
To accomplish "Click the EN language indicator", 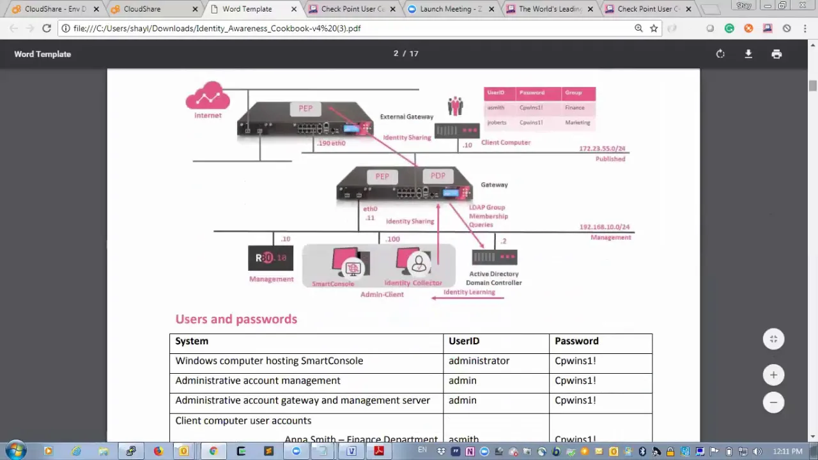I will coord(422,450).
